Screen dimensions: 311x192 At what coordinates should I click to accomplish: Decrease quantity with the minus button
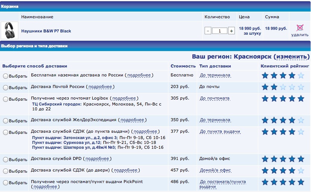[x=208, y=31]
